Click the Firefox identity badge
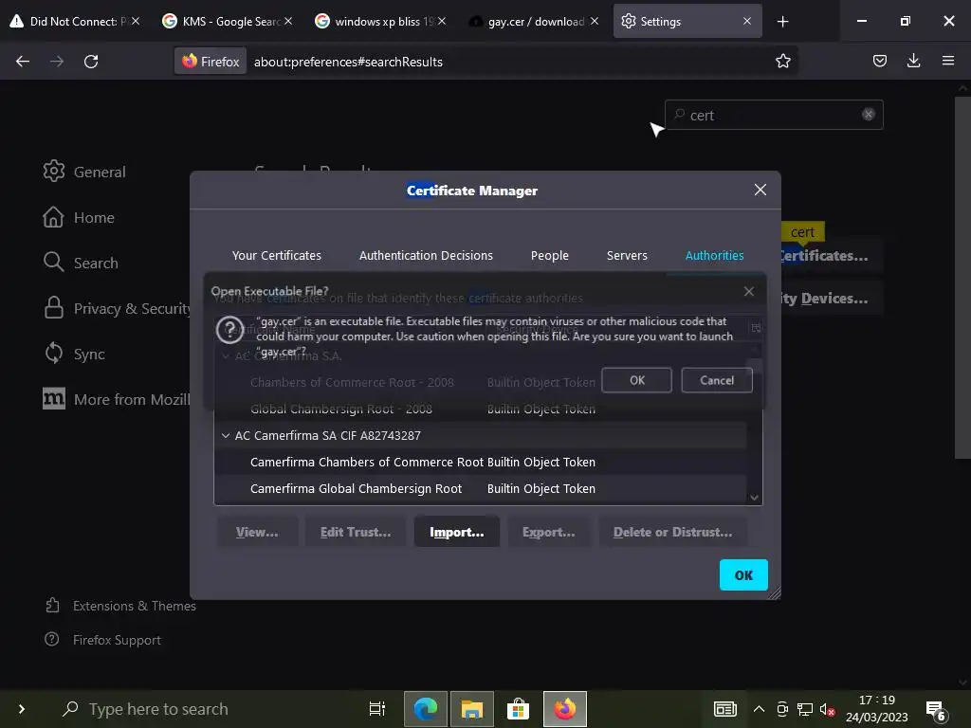The image size is (971, 728). click(211, 62)
